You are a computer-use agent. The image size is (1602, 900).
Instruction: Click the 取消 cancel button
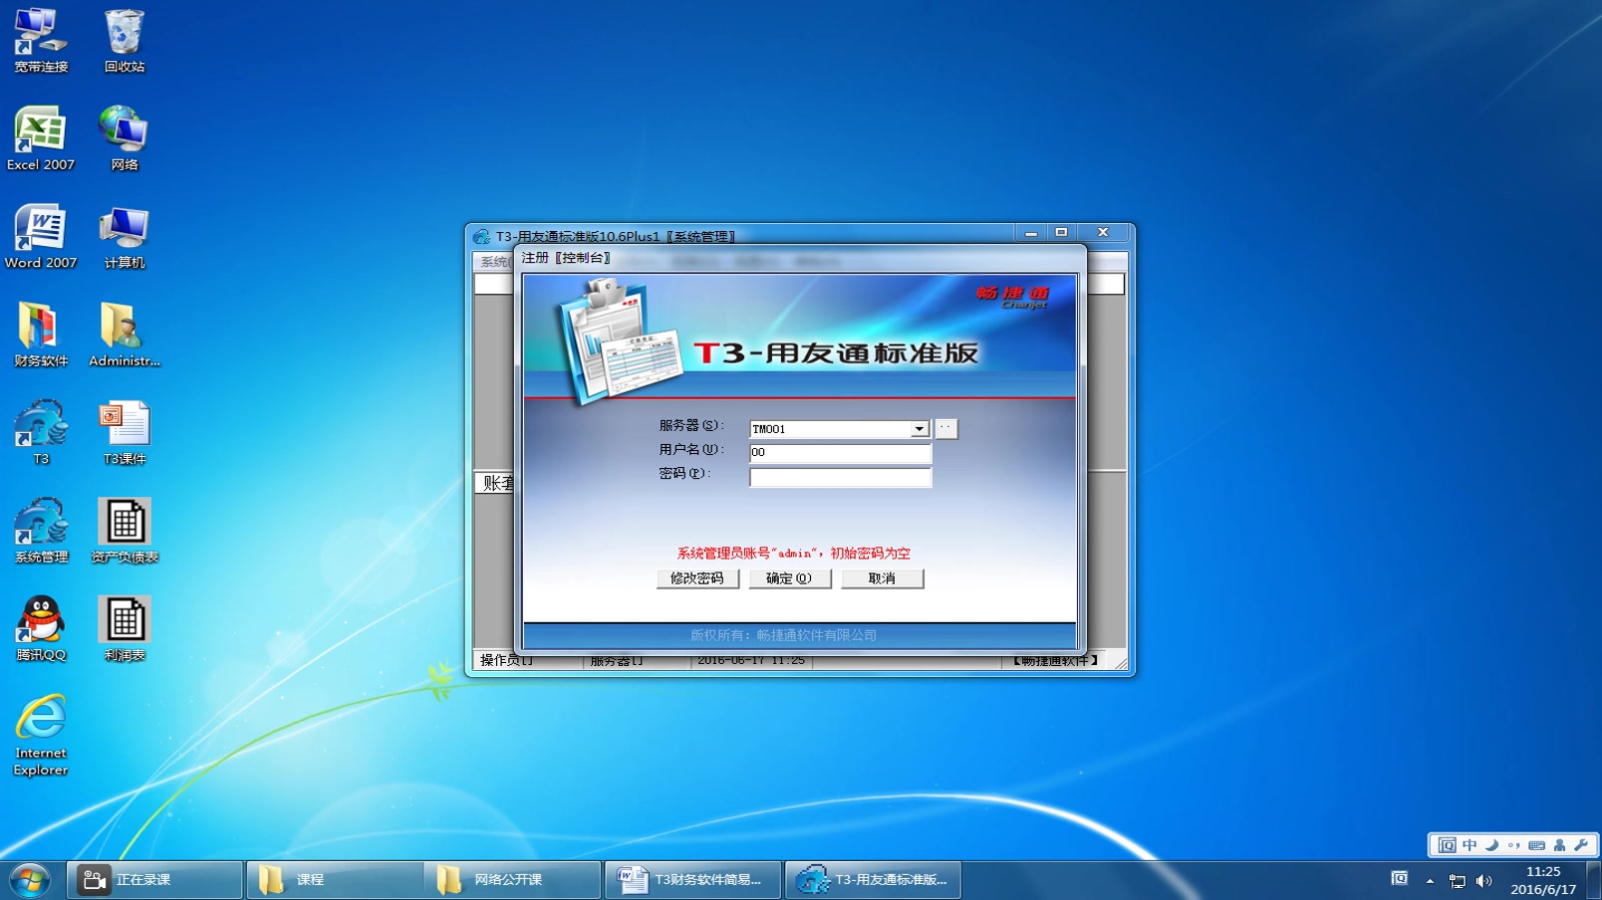pos(882,578)
